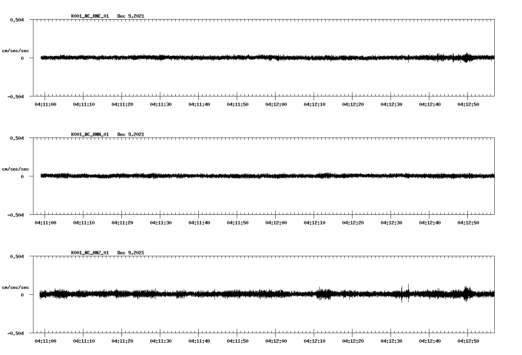Pick 04:12:10 on the HNZ time axis
This screenshot has width=522, height=355.
pos(314,341)
